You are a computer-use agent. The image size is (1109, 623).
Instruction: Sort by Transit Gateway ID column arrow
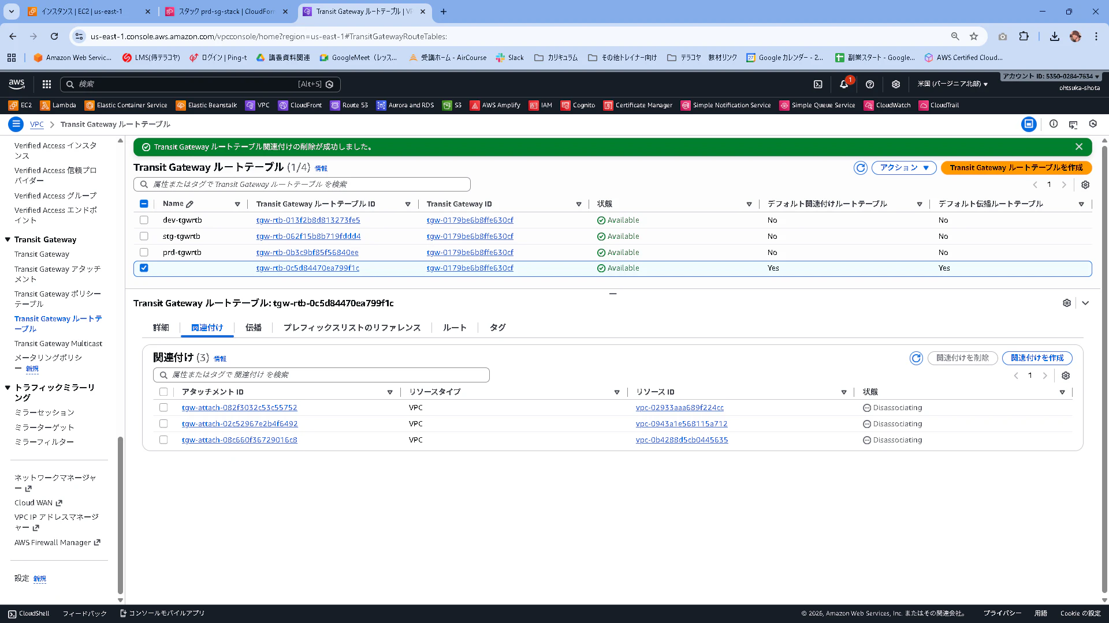pos(579,204)
